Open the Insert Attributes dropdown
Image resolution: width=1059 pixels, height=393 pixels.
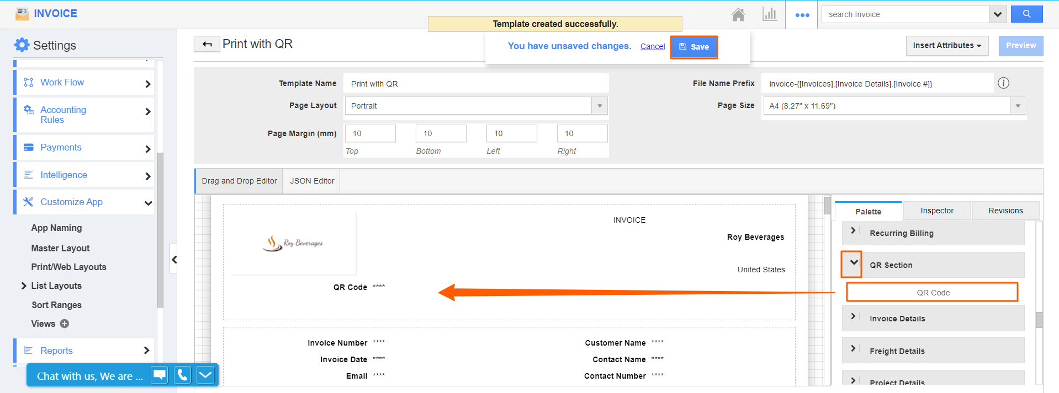946,46
